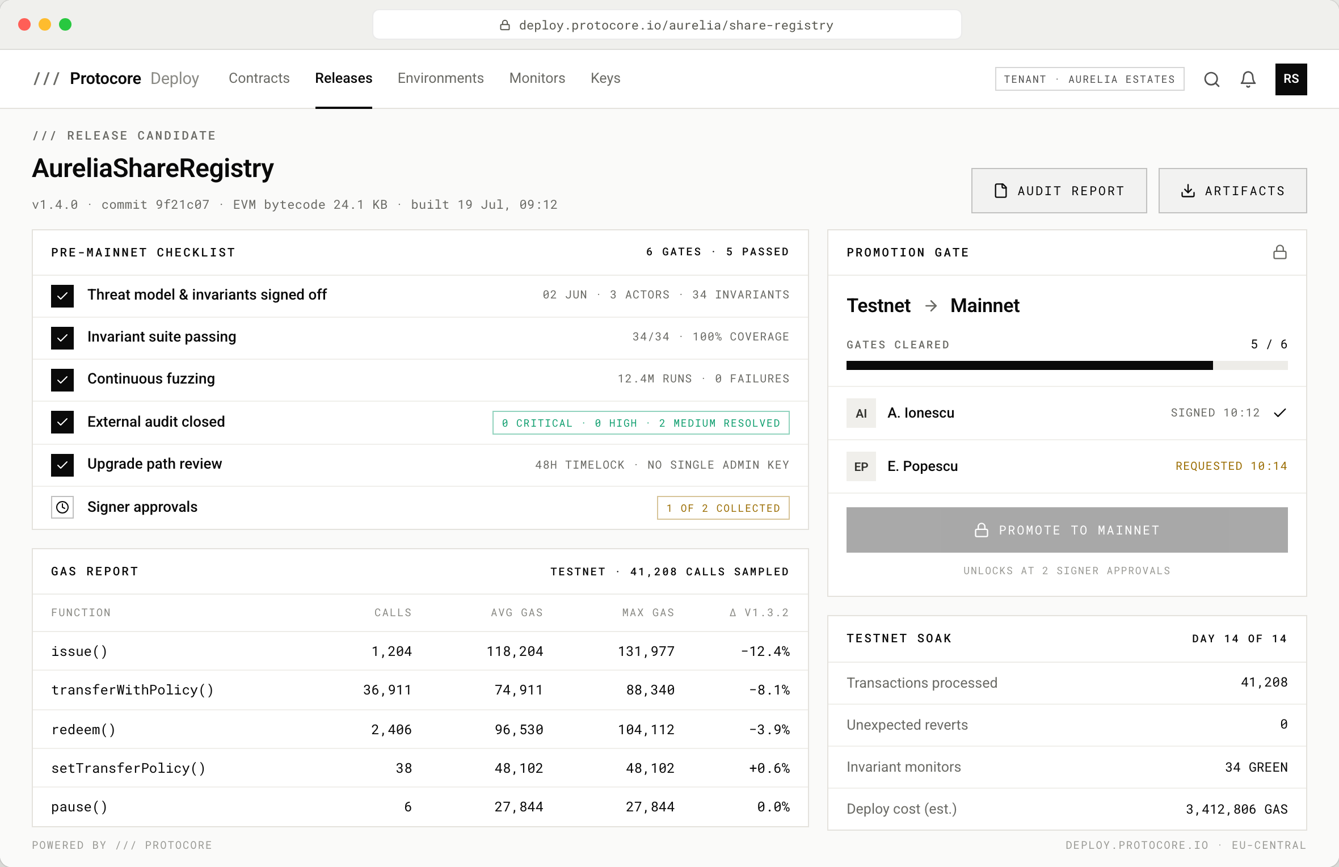Click the AVG GAS column header
The image size is (1339, 867).
point(517,613)
